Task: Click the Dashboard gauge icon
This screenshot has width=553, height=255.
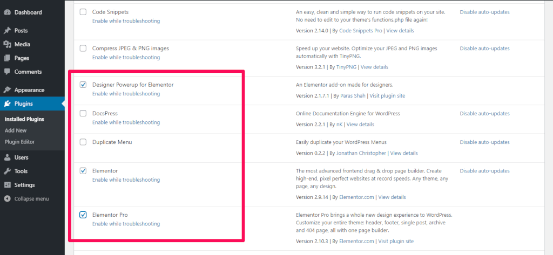Action: 7,12
